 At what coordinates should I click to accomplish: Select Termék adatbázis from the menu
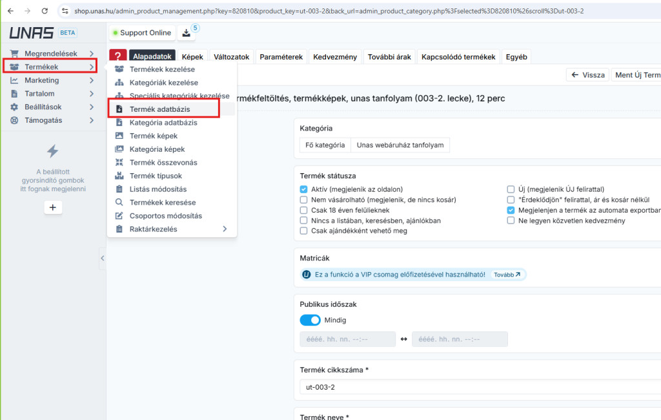pyautogui.click(x=159, y=109)
